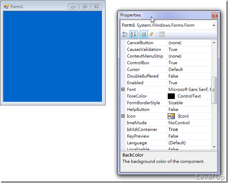Screen dimensions: 228x183
Task: Select the HelpButton property name
Action: [138, 110]
